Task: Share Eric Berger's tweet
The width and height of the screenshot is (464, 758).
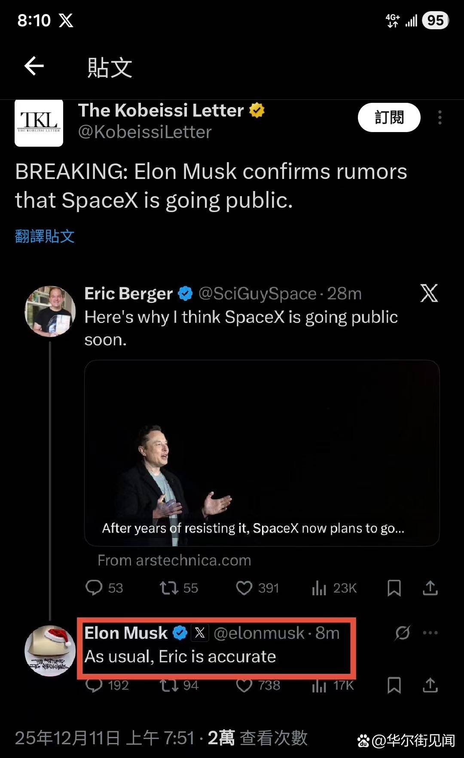Action: tap(430, 588)
